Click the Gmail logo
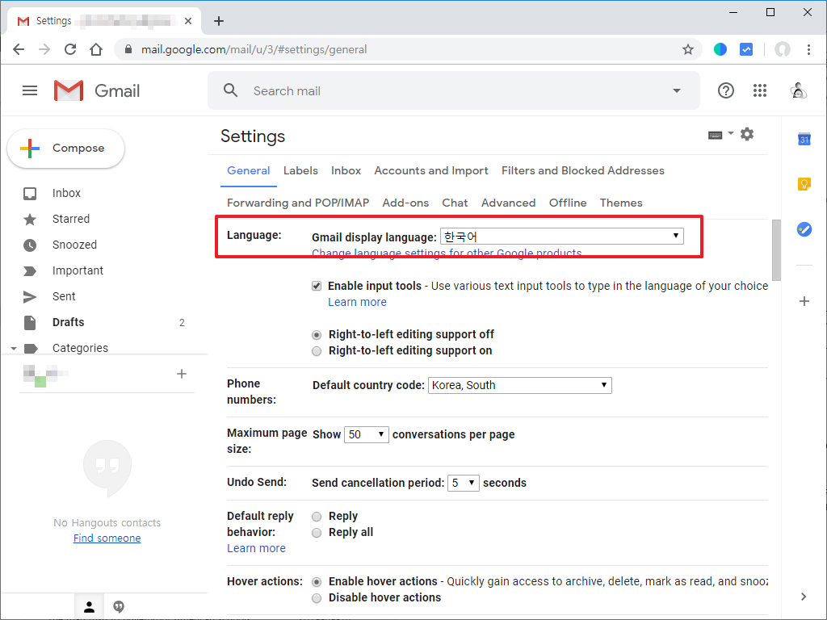Viewport: 827px width, 620px height. pyautogui.click(x=97, y=90)
